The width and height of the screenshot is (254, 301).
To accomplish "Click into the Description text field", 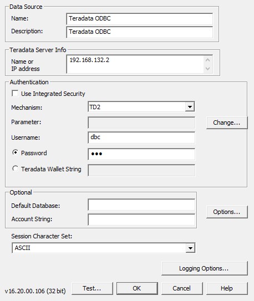I will coord(140,32).
